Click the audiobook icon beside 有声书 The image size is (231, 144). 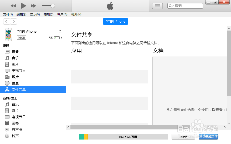[x=7, y=130]
